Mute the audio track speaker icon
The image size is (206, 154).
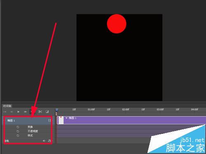pos(44,140)
